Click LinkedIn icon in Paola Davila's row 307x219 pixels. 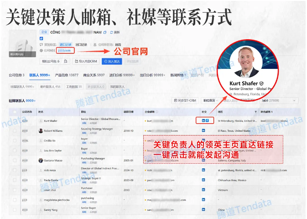tap(203, 180)
